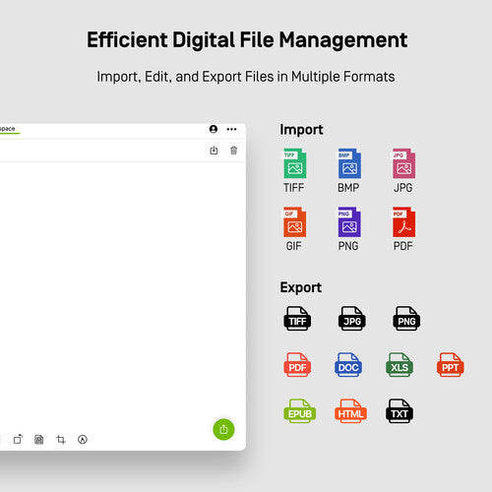Click the circled A text recognition icon
This screenshot has width=492, height=492.
tap(83, 439)
